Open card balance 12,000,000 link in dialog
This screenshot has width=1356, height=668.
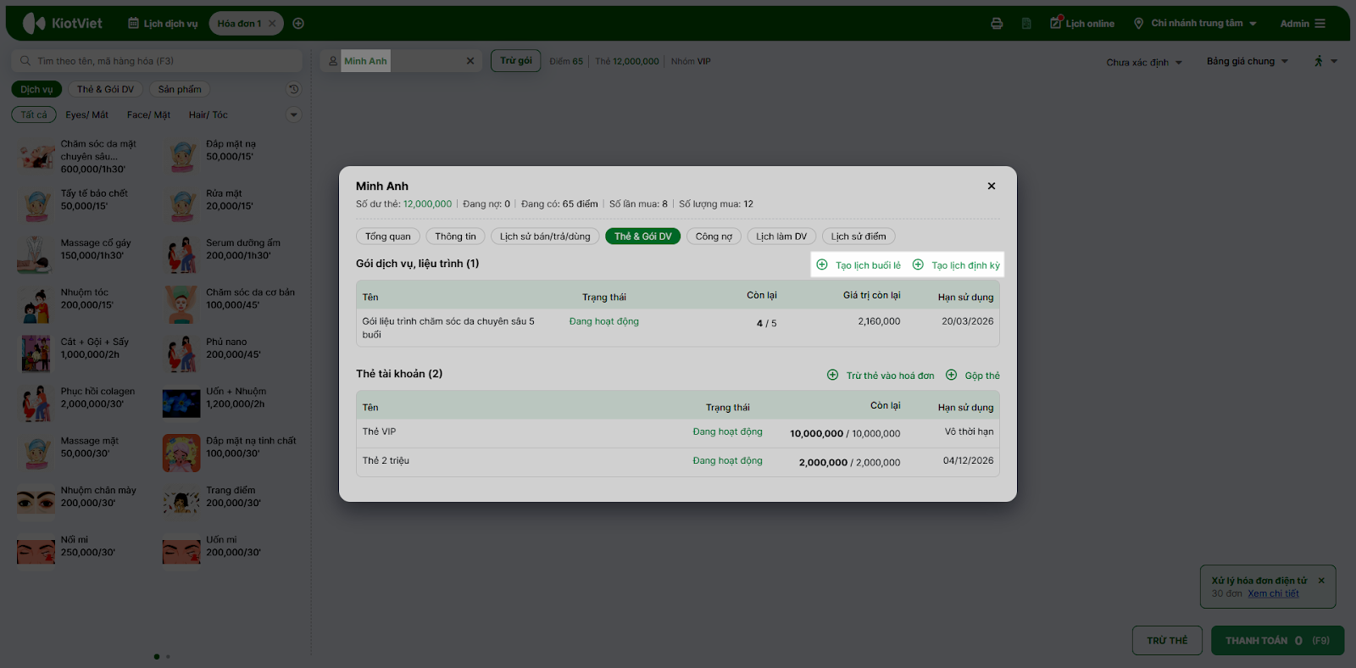(x=427, y=204)
